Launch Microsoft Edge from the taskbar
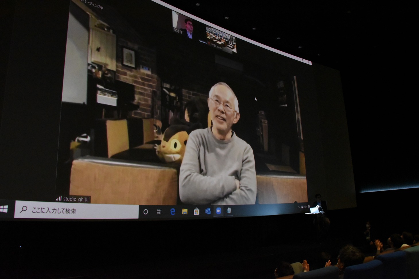The height and width of the screenshot is (279, 419). click(172, 212)
